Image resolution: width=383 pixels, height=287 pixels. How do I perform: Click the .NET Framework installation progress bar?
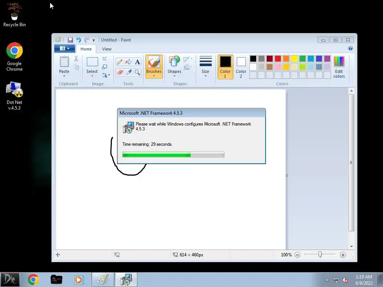tap(173, 154)
